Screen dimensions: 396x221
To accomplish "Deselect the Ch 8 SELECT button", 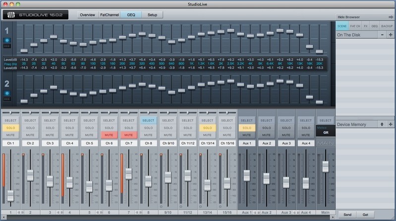I will coord(148,120).
